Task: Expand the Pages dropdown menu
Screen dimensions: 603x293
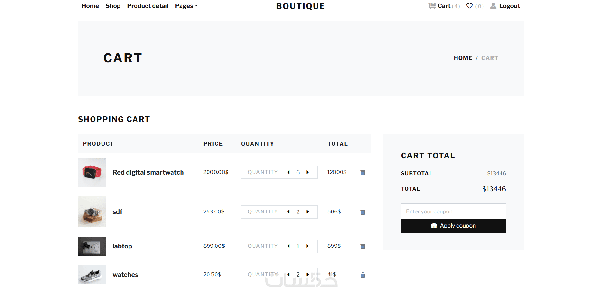Action: [x=186, y=6]
